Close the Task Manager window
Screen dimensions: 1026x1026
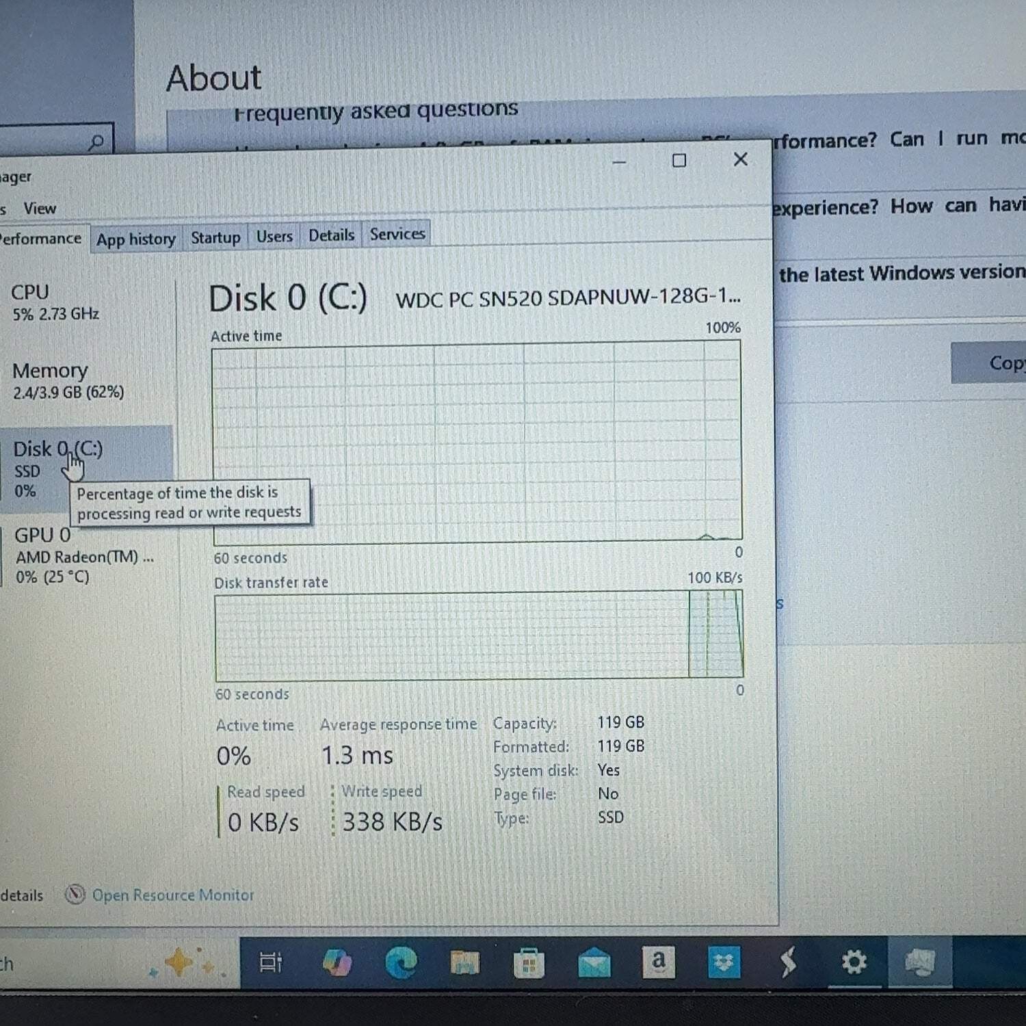click(740, 159)
